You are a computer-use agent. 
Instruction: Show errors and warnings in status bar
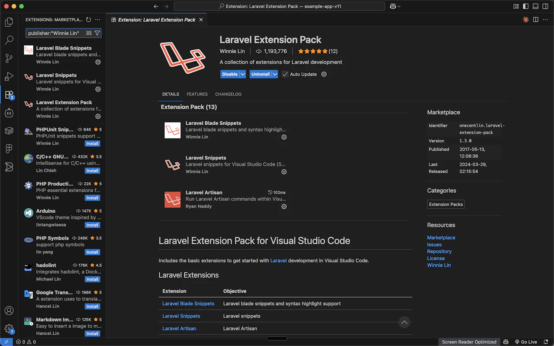pos(26,342)
